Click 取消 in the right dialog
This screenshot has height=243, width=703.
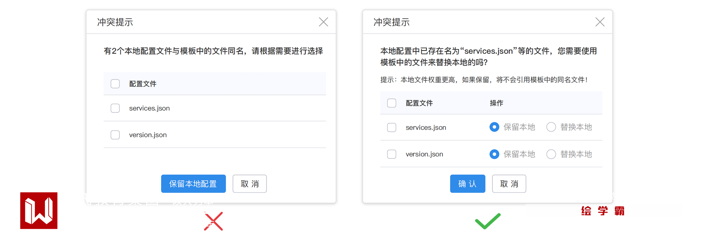509,184
